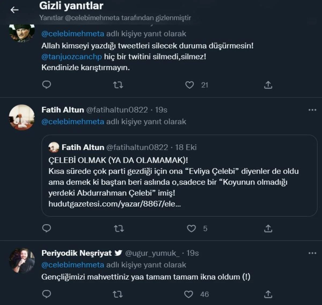322x305 pixels.
Task: Reply to Fatih Altun's tweet
Action: pos(47,228)
